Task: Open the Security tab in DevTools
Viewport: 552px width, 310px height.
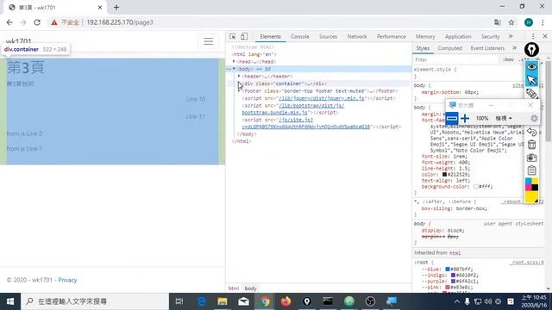Action: (490, 36)
